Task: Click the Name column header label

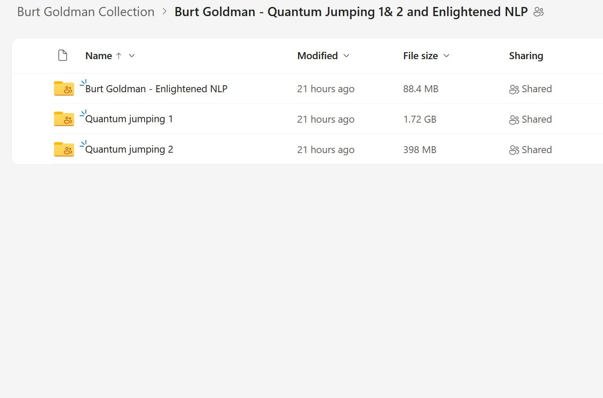Action: (98, 56)
